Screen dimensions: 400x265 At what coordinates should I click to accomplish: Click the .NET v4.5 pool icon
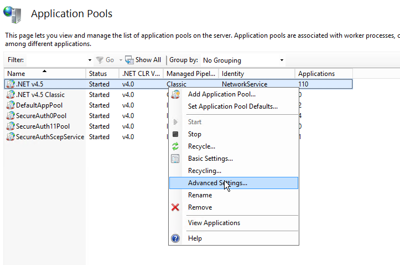coord(11,84)
